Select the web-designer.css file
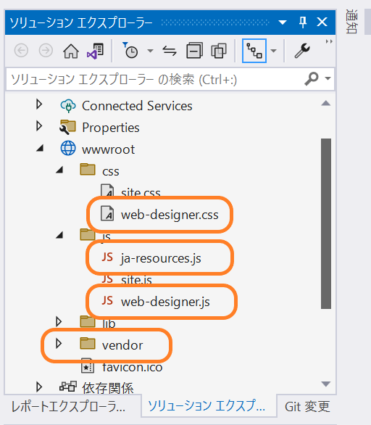371x425 pixels. (x=170, y=215)
